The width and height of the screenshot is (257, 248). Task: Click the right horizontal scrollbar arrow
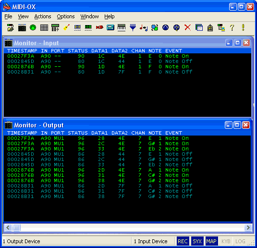pos(248,227)
